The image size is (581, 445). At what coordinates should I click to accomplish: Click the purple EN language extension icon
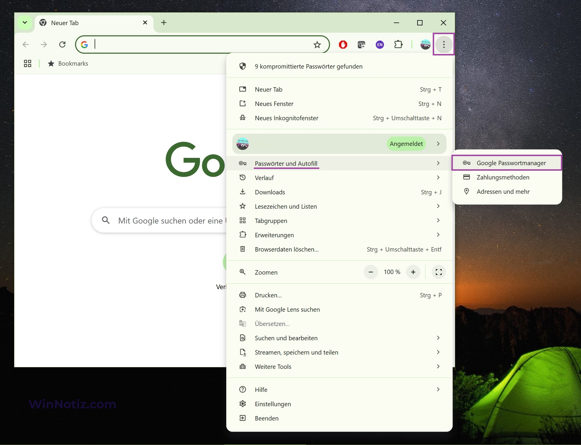coord(380,45)
